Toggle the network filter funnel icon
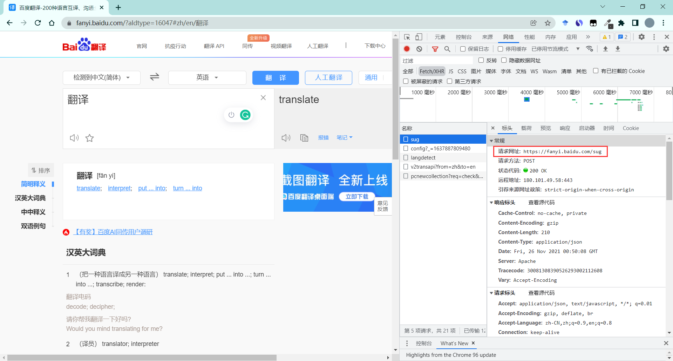This screenshot has height=361, width=673. point(435,49)
